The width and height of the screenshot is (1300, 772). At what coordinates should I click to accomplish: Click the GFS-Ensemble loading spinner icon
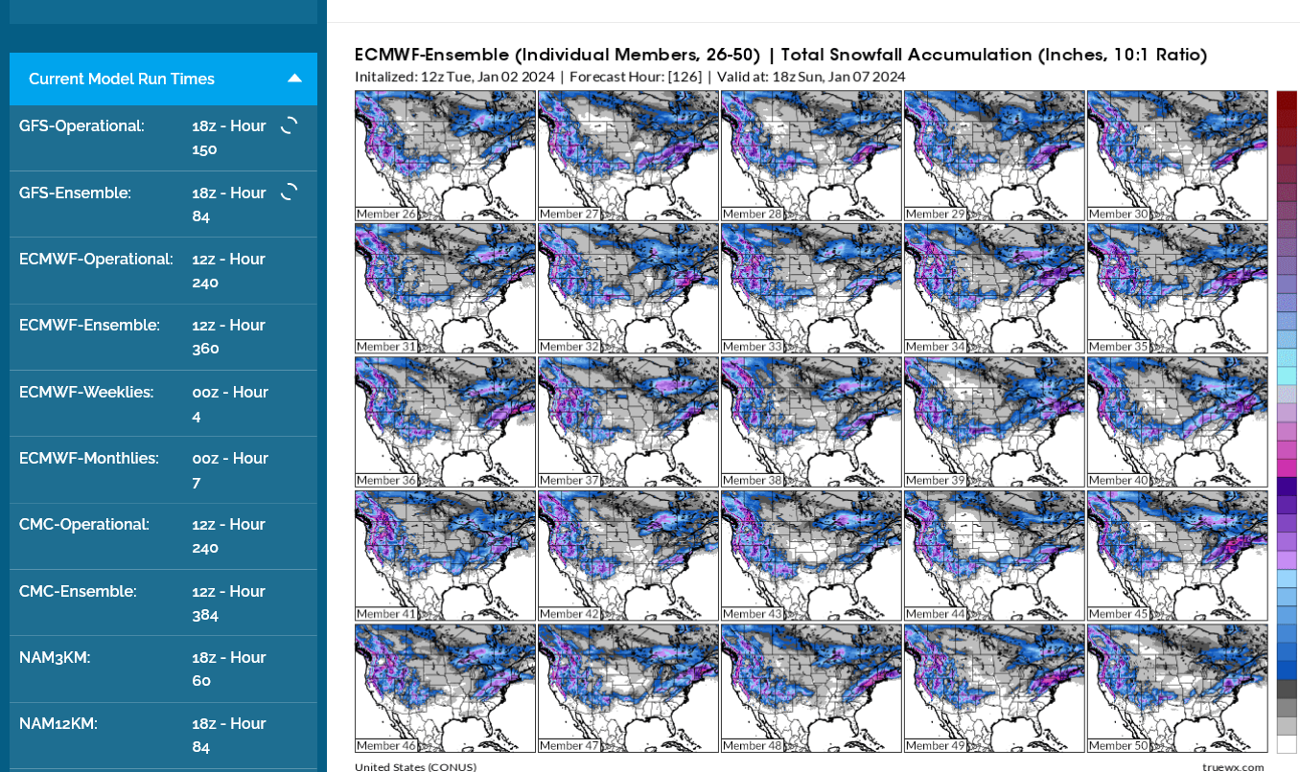tap(289, 193)
